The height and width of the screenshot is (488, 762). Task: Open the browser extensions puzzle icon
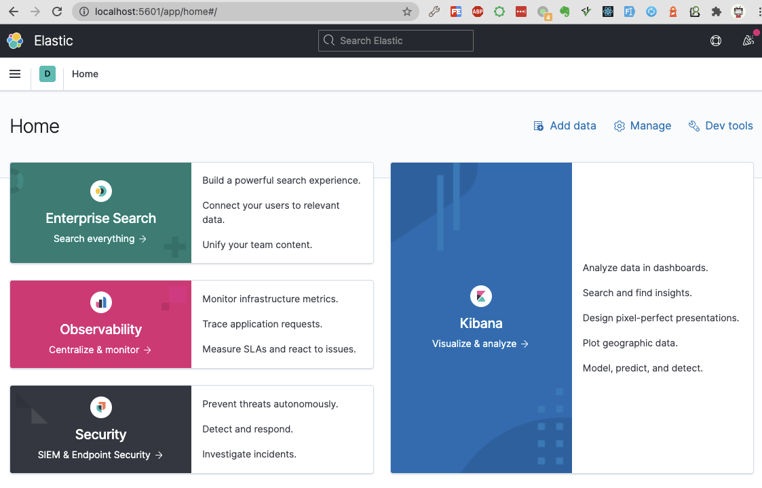pos(717,12)
